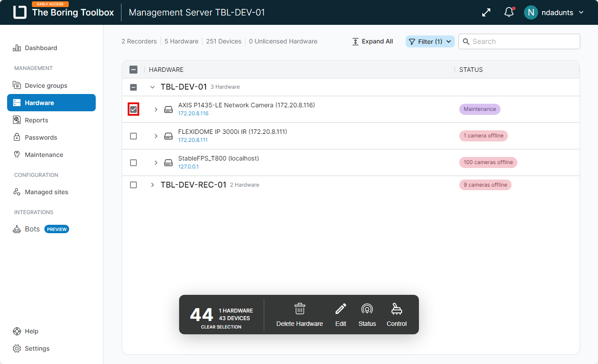Image resolution: width=598 pixels, height=364 pixels.
Task: Click the Delete Hardware trash icon
Action: pos(300,309)
